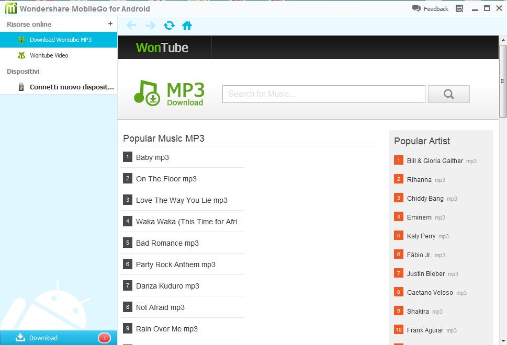Open the menu icon beside Feedback
507x345 pixels.
(x=459, y=9)
